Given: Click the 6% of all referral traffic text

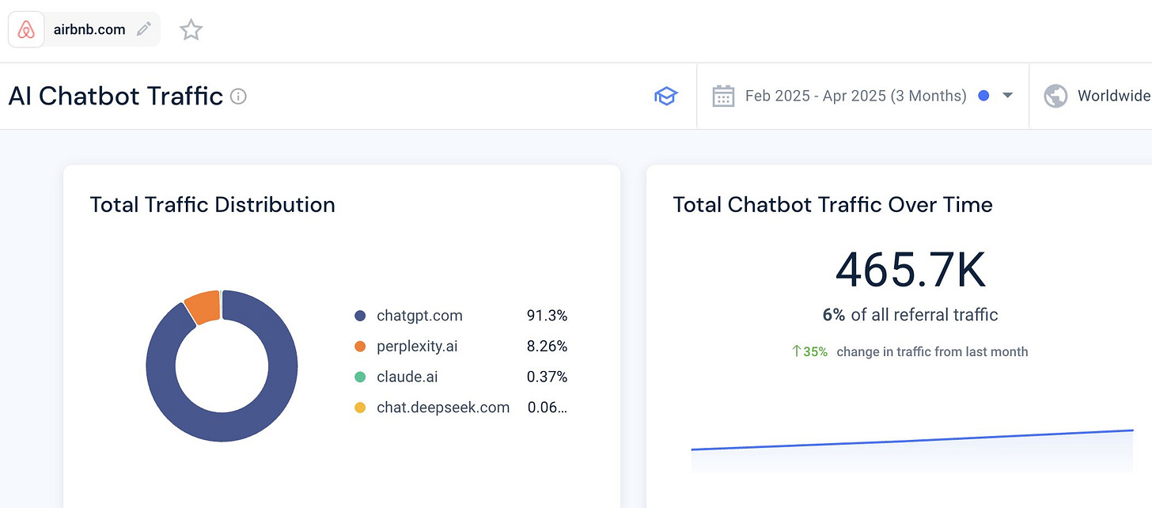Looking at the screenshot, I should (x=910, y=315).
